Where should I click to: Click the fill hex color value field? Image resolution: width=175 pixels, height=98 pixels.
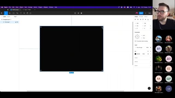[138, 54]
